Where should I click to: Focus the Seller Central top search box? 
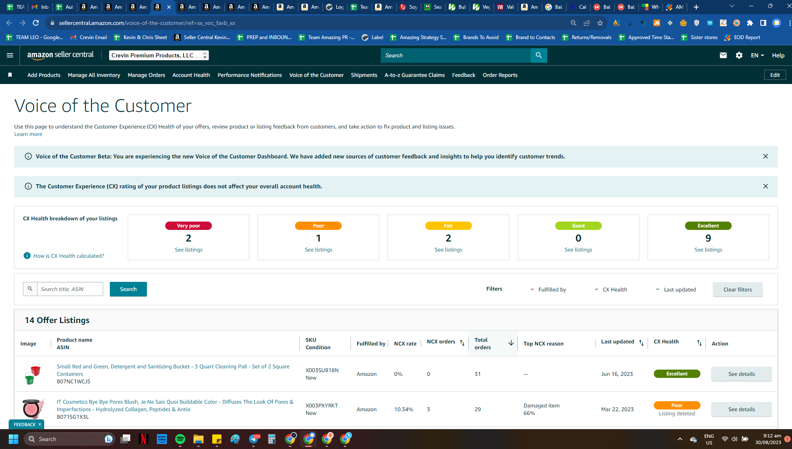(456, 55)
